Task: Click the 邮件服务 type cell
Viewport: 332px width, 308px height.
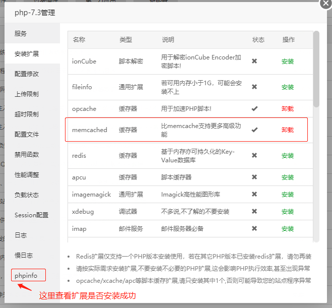Action: tap(131, 229)
